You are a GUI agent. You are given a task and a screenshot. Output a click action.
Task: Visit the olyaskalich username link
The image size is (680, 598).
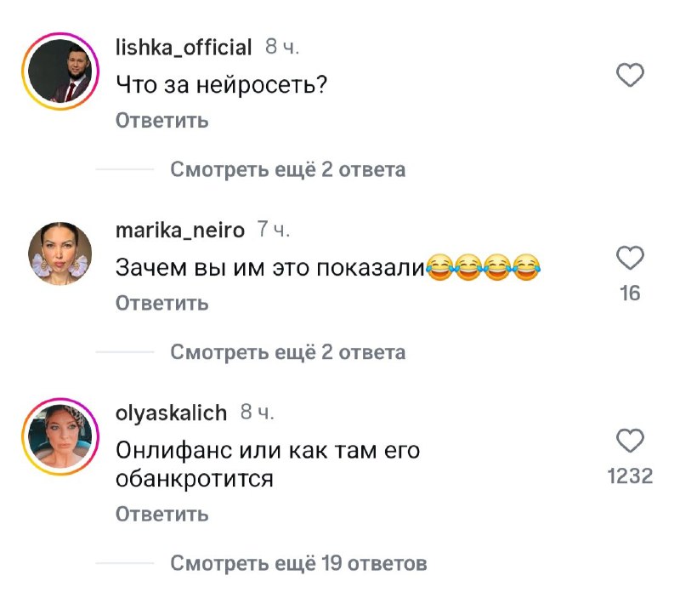tap(171, 413)
